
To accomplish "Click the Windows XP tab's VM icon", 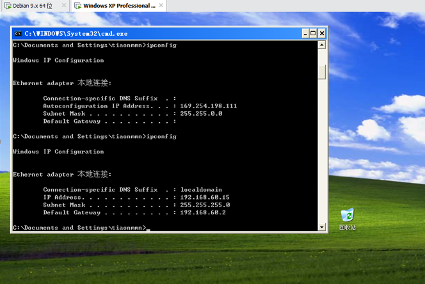I will point(77,6).
